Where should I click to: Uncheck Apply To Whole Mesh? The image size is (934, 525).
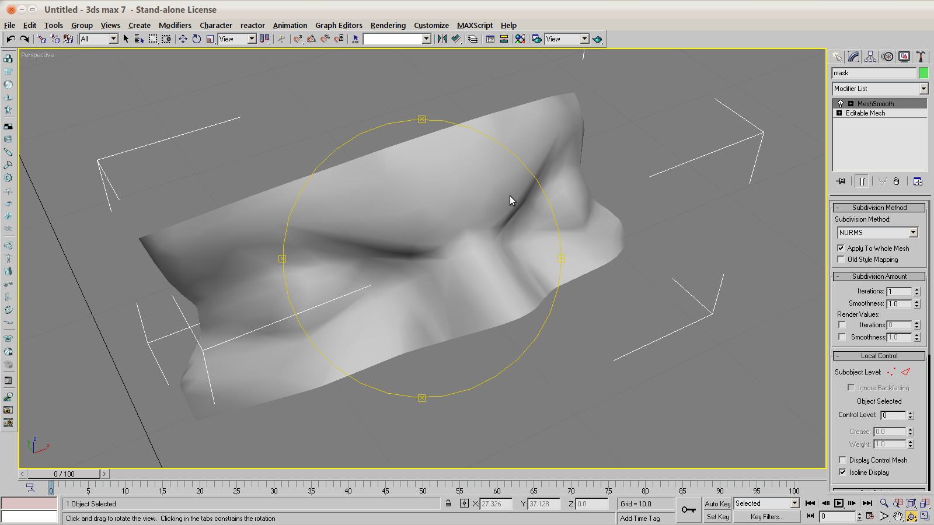pyautogui.click(x=841, y=248)
